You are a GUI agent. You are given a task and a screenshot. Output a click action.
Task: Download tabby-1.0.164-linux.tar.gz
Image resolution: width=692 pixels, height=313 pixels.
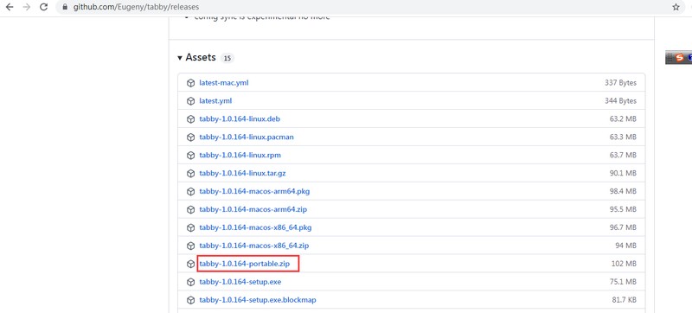pyautogui.click(x=242, y=173)
